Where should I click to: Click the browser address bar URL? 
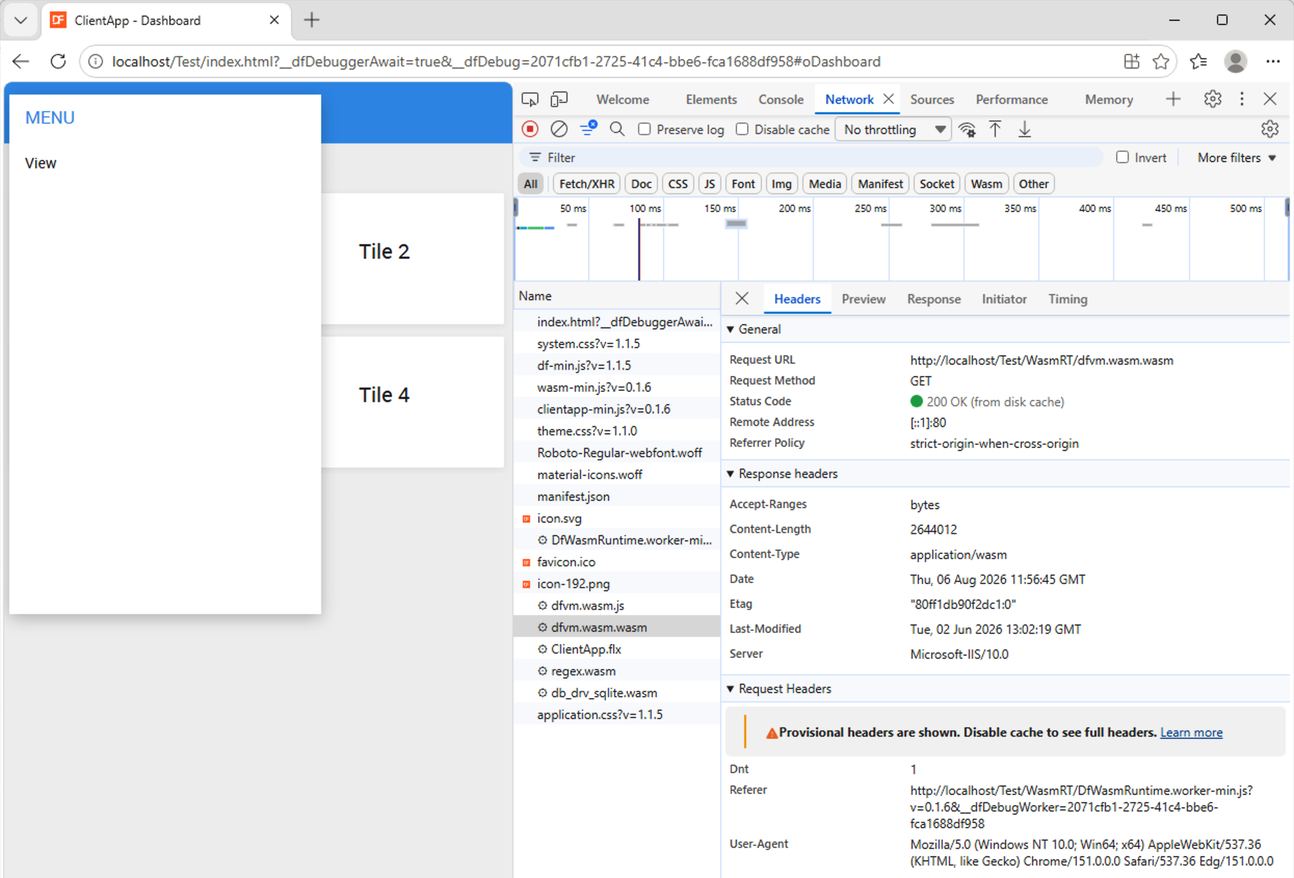click(496, 61)
